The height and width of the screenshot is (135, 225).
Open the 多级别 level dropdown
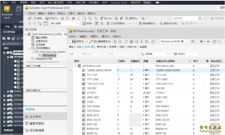click(166, 54)
